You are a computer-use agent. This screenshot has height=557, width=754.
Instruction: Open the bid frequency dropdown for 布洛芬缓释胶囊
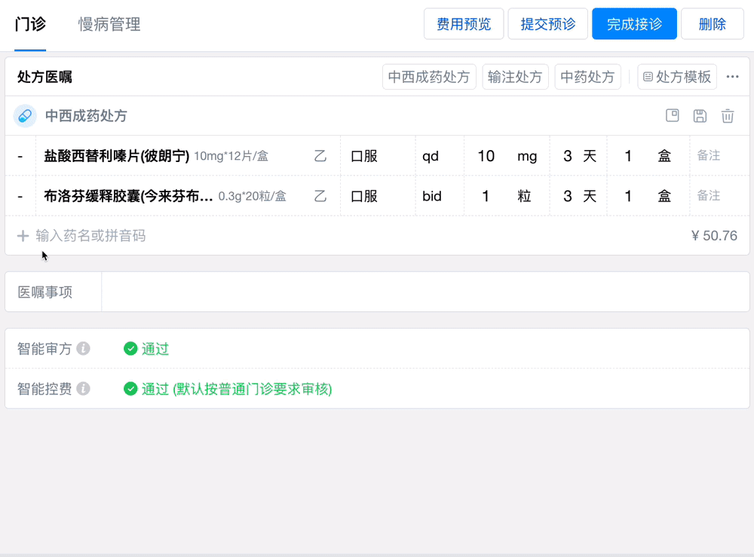439,196
